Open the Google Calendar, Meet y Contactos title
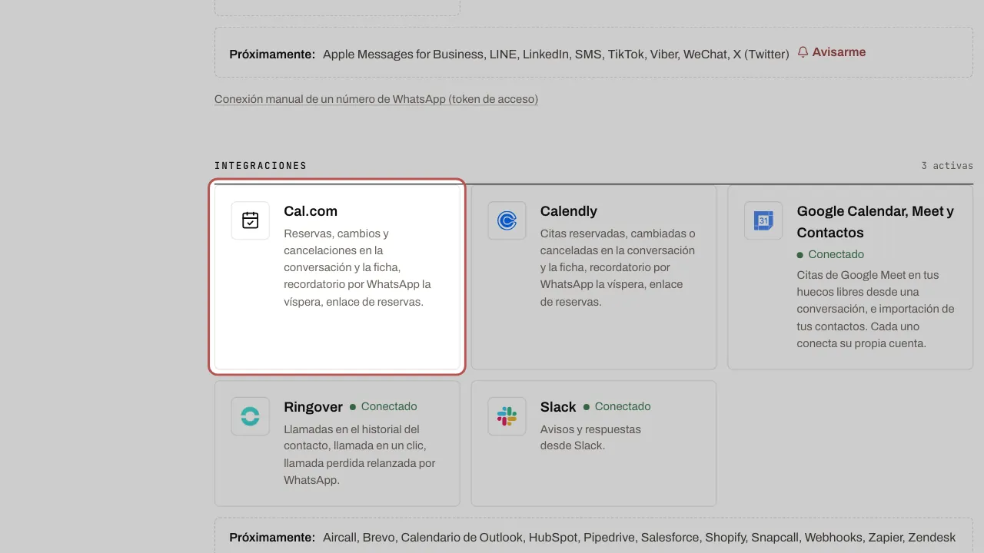Image resolution: width=984 pixels, height=553 pixels. tap(876, 222)
